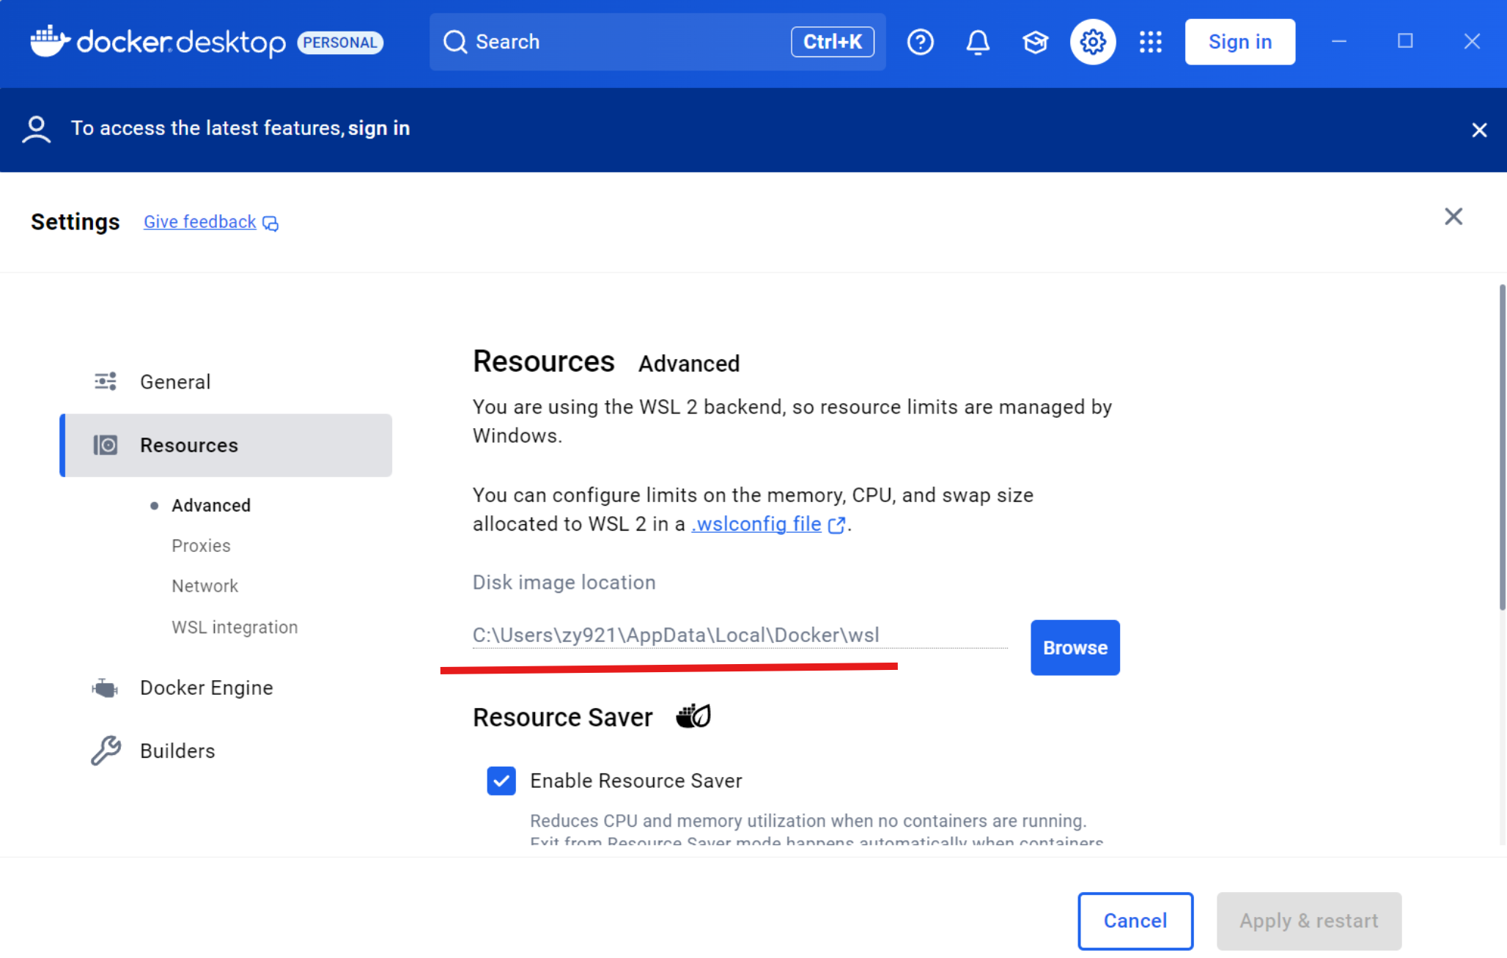The height and width of the screenshot is (958, 1507).
Task: Select the Advanced settings item
Action: click(211, 504)
